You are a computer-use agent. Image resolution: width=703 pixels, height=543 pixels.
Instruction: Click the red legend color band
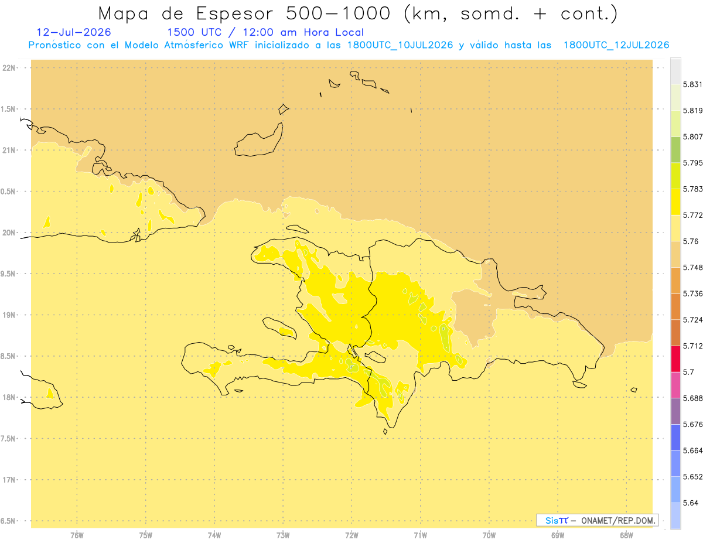point(675,358)
